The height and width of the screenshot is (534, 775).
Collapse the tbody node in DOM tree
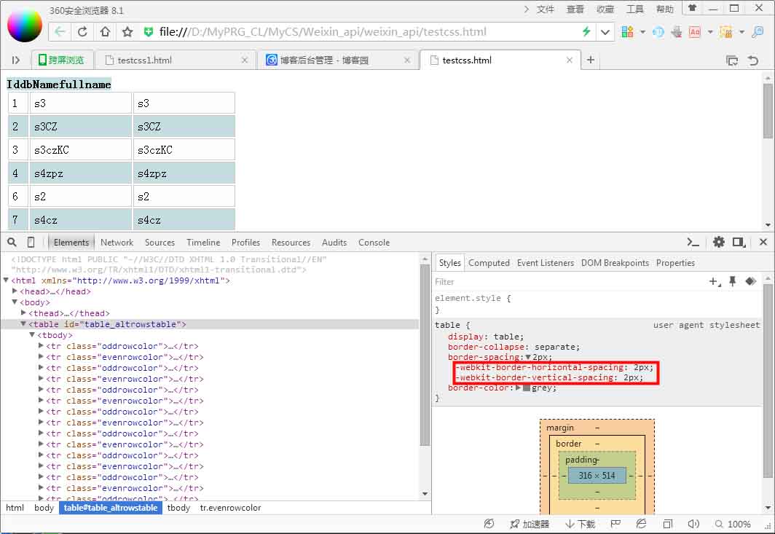(32, 335)
